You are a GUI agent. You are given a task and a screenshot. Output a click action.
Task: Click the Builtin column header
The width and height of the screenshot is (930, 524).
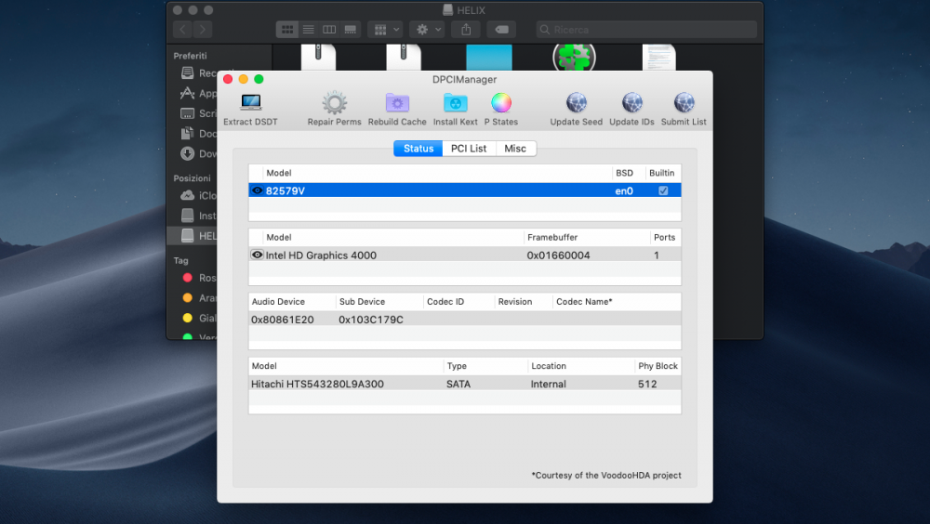tap(661, 173)
